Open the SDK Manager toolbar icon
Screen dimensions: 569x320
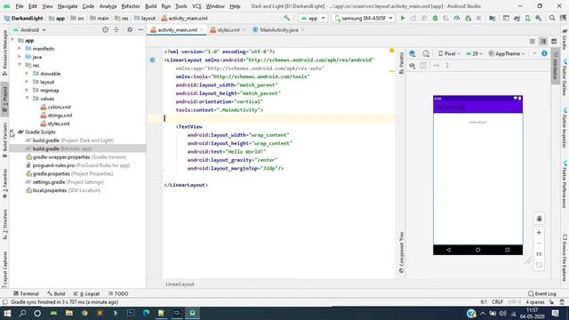539,18
